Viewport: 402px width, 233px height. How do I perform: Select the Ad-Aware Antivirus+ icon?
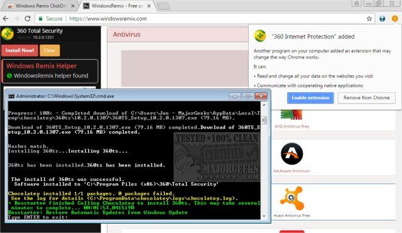(291, 154)
